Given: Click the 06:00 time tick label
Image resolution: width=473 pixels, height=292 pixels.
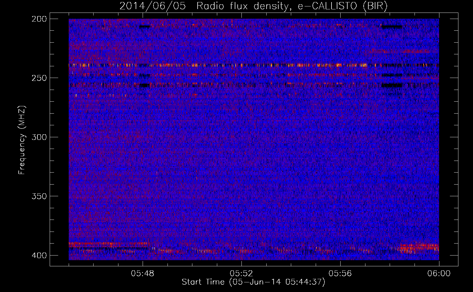Looking at the screenshot, I should 439,274.
